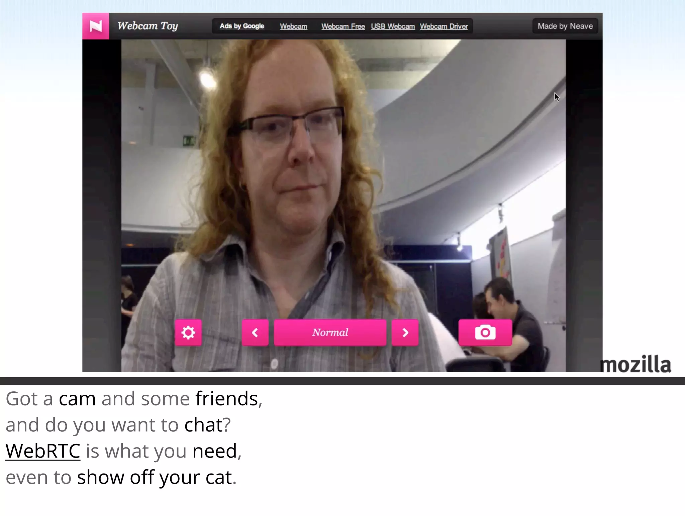
Task: Click the Webcam Toy title
Action: point(148,26)
